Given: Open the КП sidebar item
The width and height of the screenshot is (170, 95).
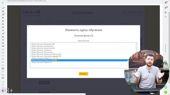Looking at the screenshot, I should pyautogui.click(x=3, y=59).
